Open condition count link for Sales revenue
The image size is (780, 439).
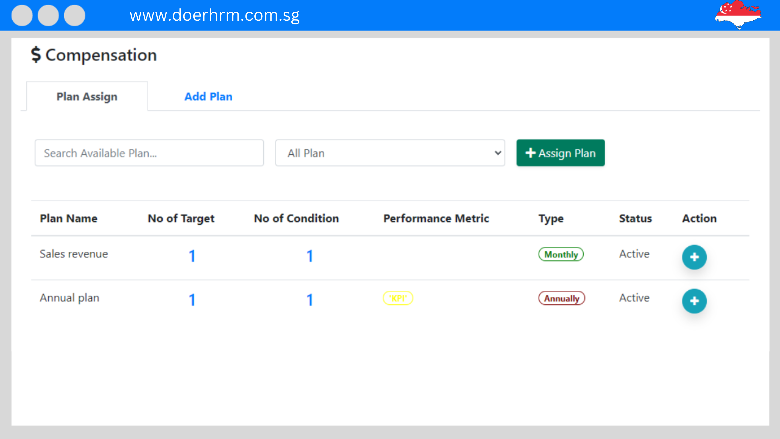coord(309,256)
